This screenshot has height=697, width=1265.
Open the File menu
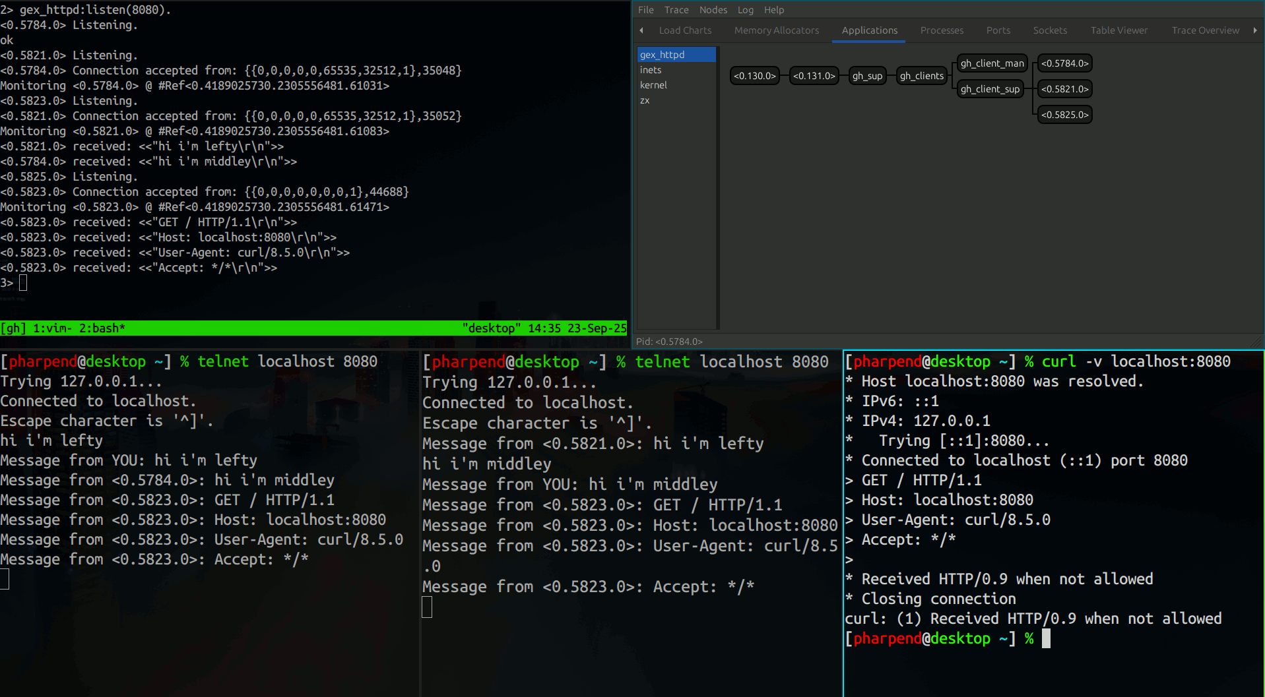tap(645, 9)
